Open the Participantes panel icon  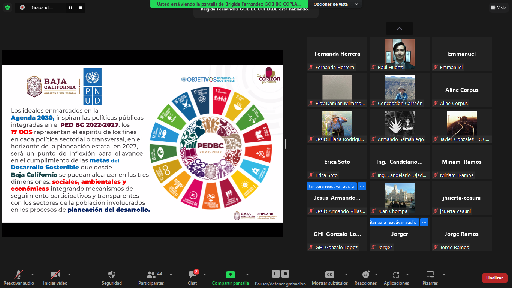[x=151, y=274]
